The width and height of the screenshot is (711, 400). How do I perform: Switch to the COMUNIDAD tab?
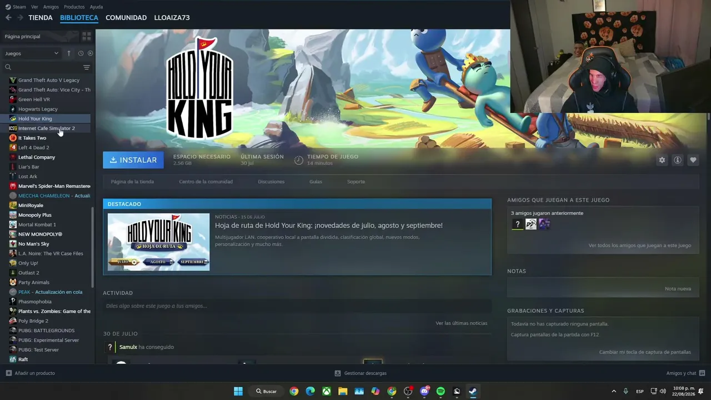point(126,18)
